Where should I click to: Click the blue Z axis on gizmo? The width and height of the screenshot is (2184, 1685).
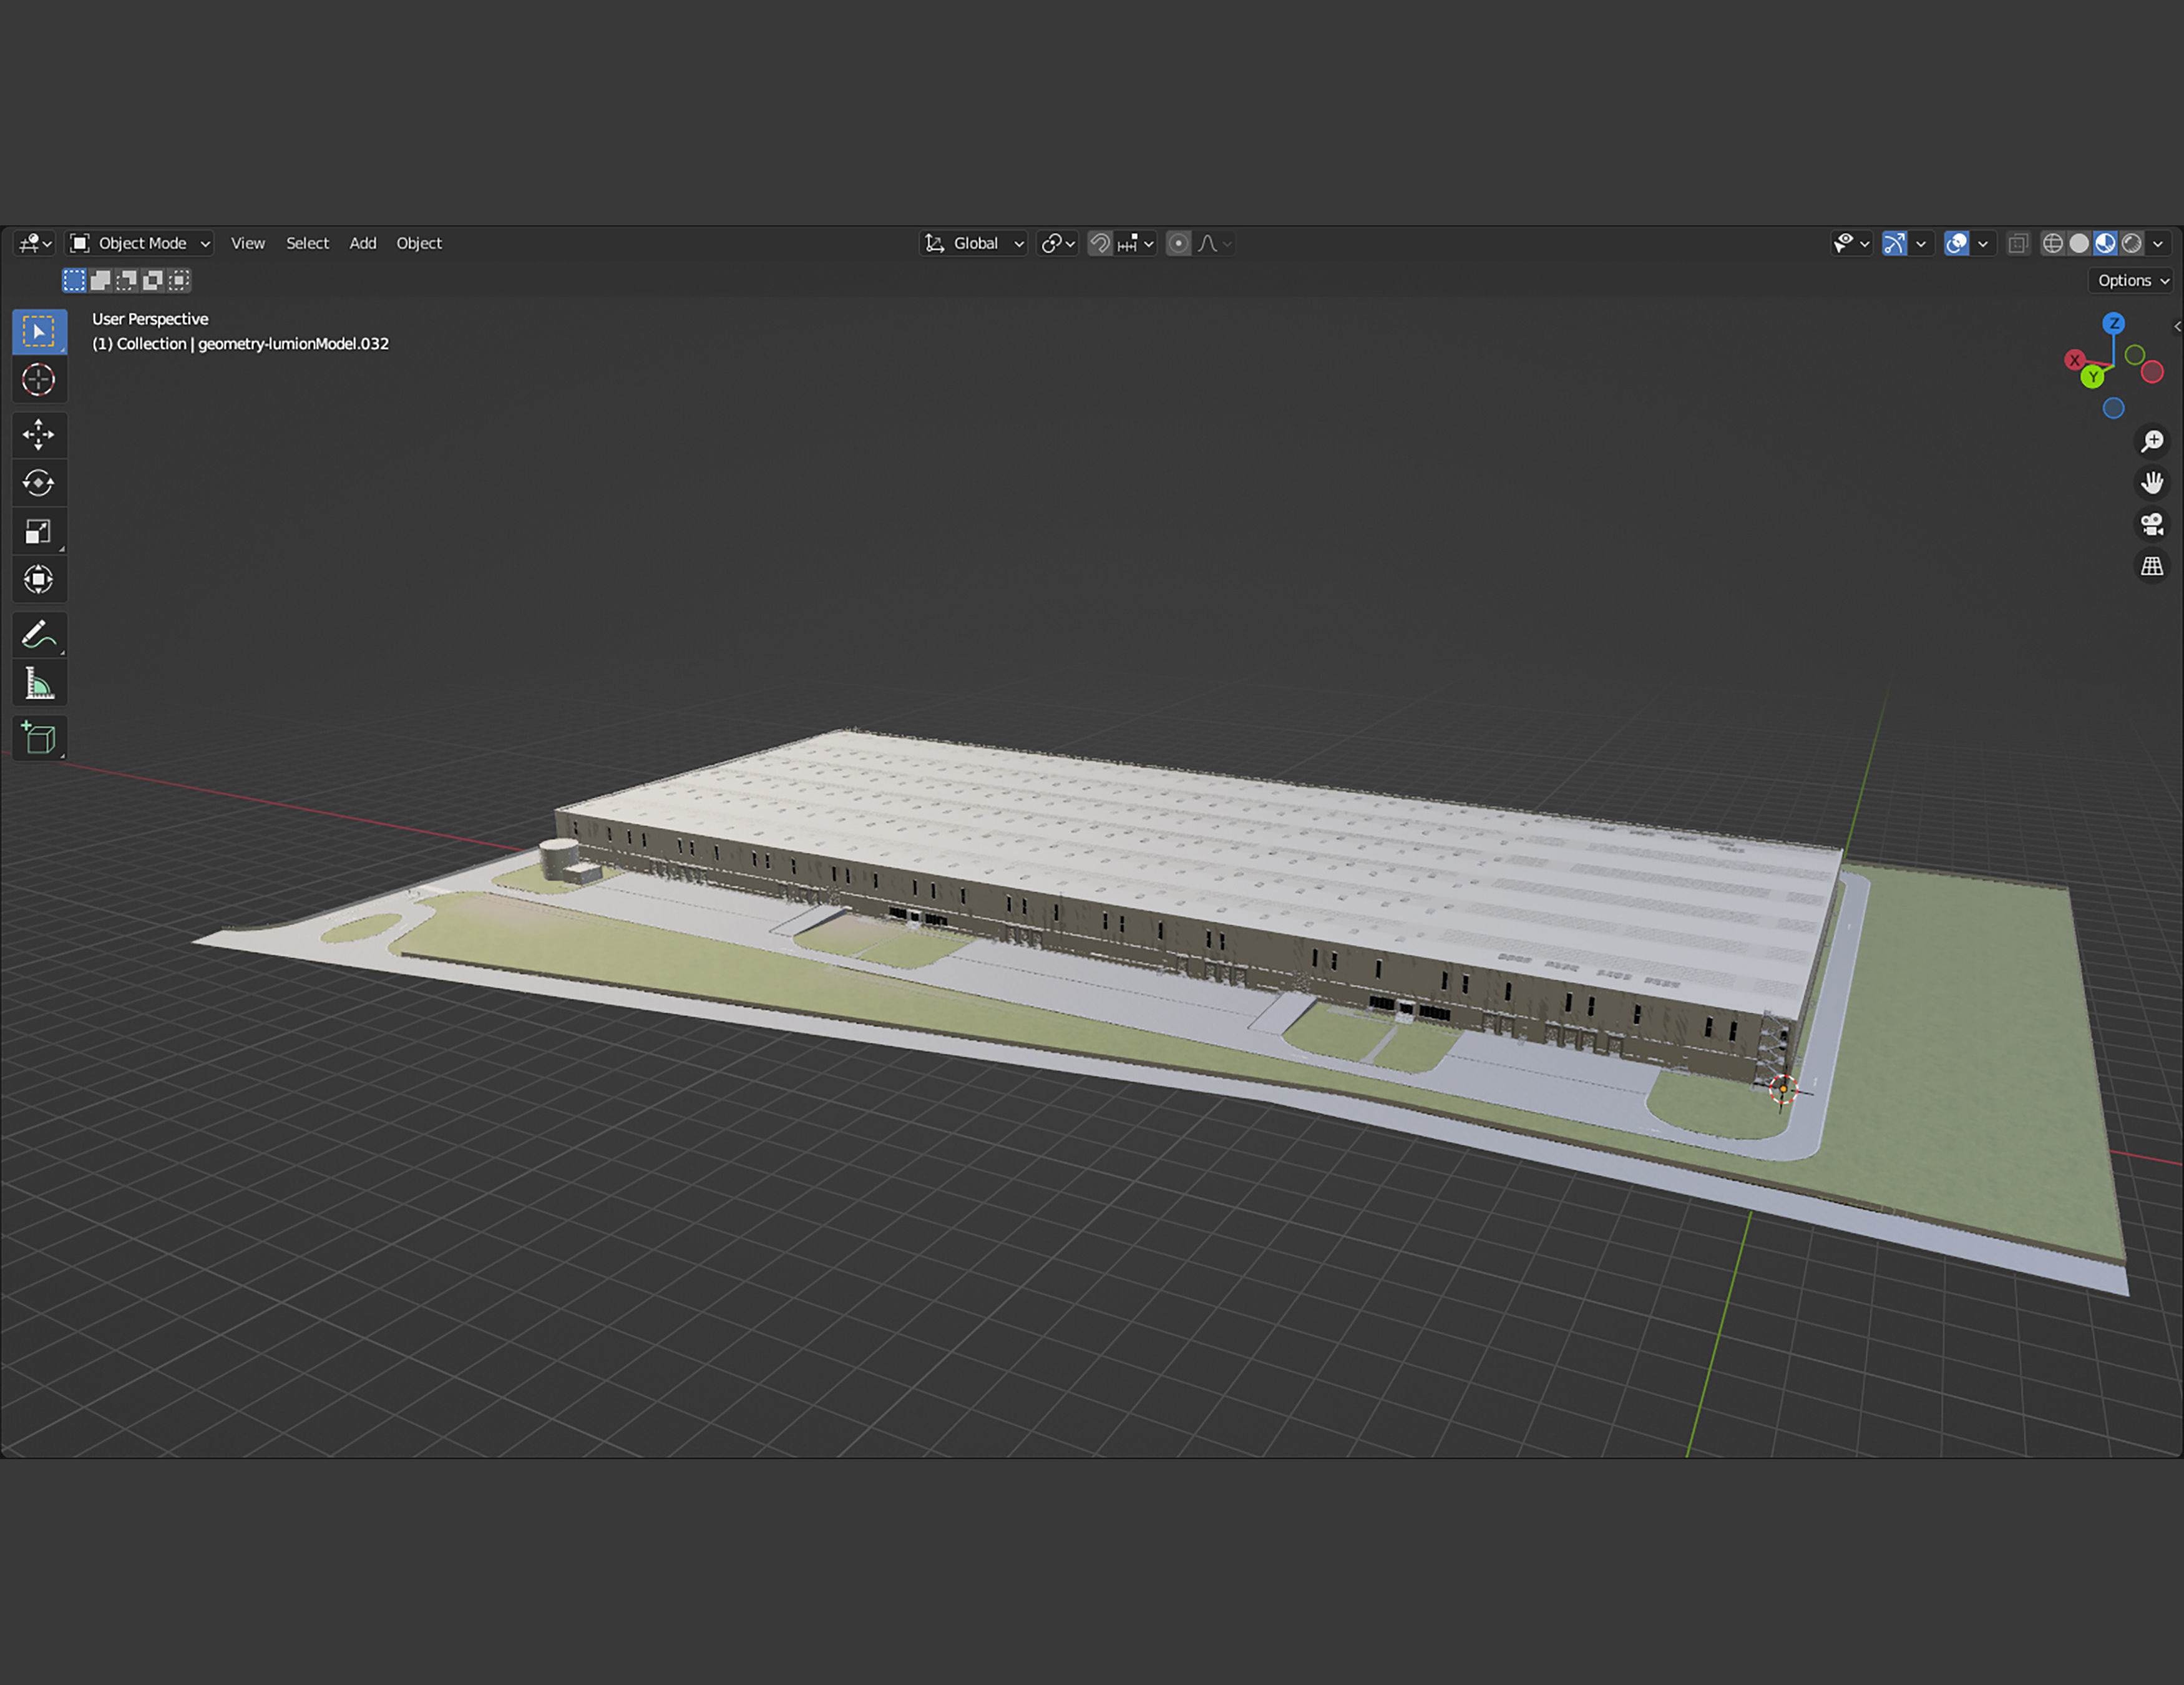click(x=2113, y=323)
